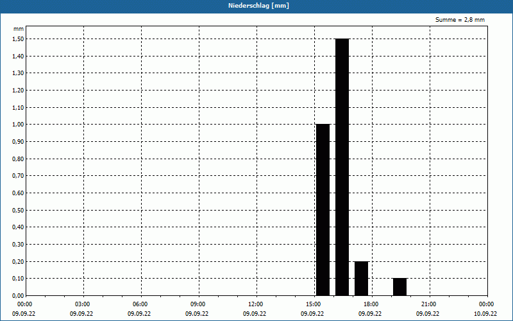Select the 0,30 y-axis value
Screen dimensions: 513x321
pos(18,245)
